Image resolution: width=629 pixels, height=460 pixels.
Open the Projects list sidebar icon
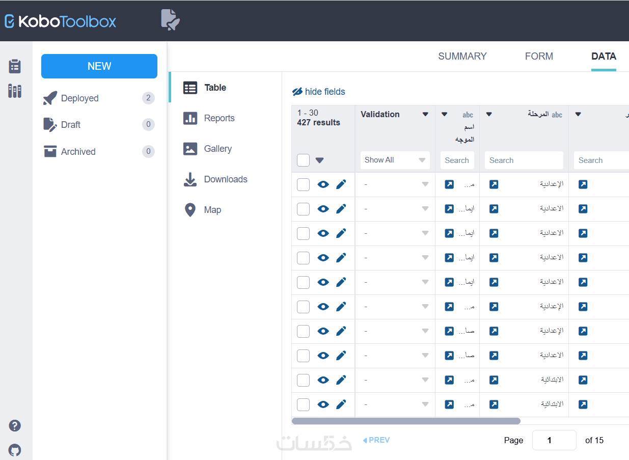coord(15,66)
